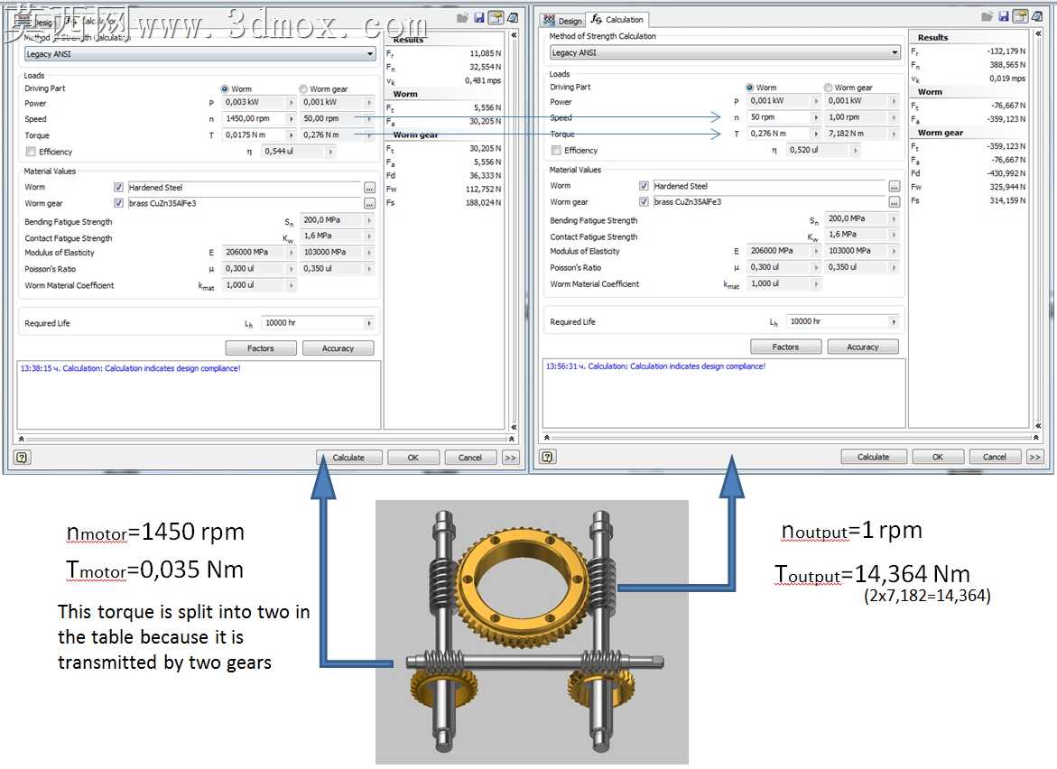Click help icon in left dialog footer

pyautogui.click(x=23, y=458)
